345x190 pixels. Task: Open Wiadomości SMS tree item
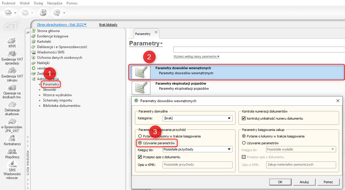coord(51,52)
